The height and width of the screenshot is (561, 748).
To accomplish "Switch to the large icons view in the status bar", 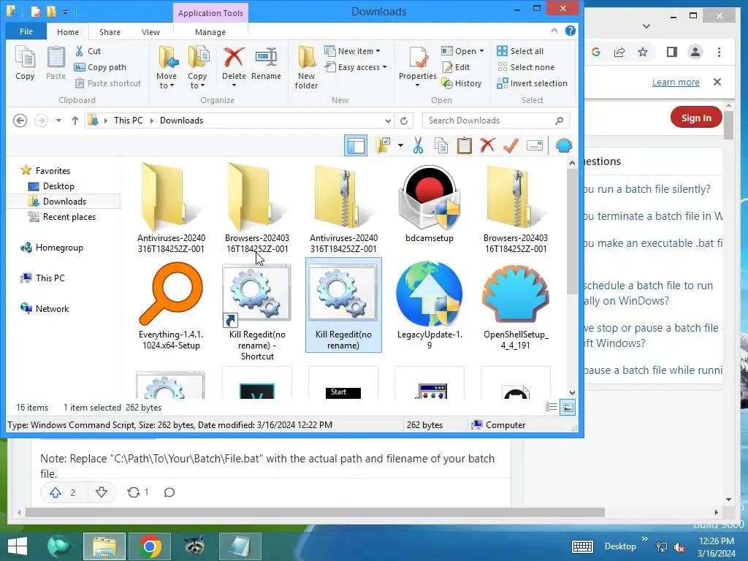I will [568, 408].
